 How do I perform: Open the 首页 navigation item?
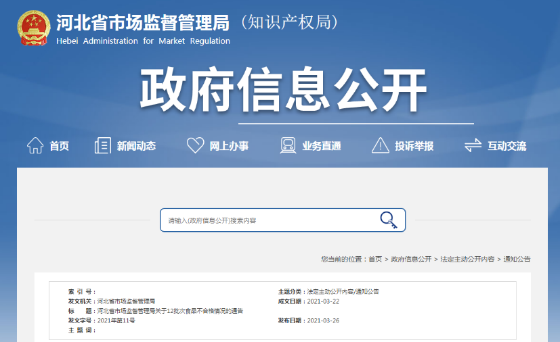tap(60, 146)
